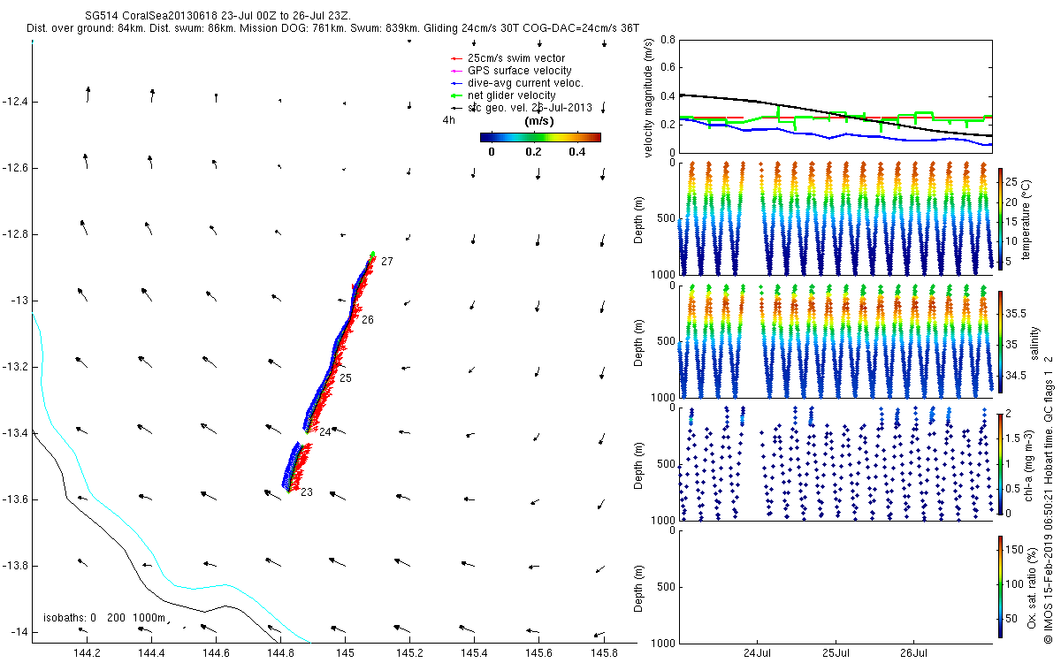Click the salinity colorbar
The height and width of the screenshot is (663, 1061).
tap(1000, 340)
